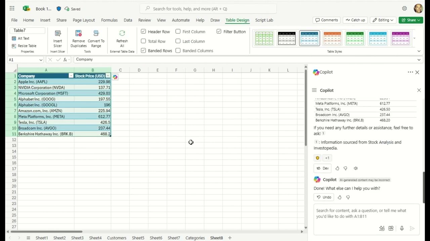The image size is (430, 241).
Task: Click the speaker read-aloud icon under Copilot response
Action: click(x=355, y=168)
